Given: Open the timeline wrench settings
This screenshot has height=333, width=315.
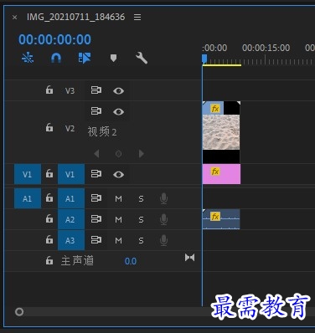Looking at the screenshot, I should (x=142, y=58).
